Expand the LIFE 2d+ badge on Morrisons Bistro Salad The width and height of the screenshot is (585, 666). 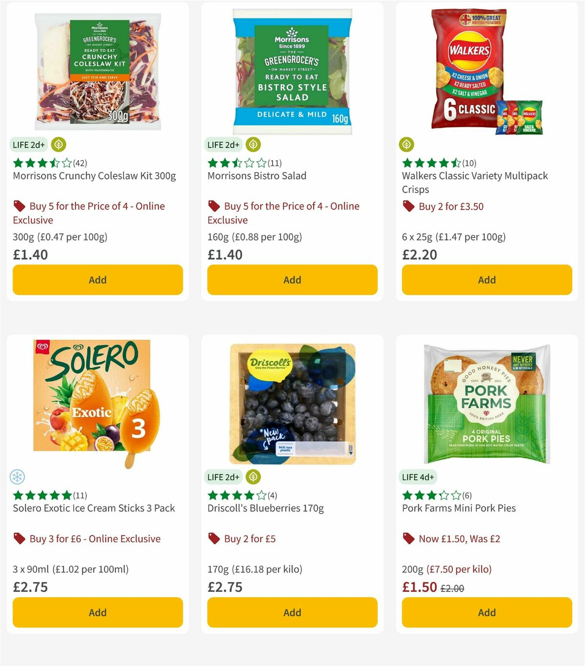click(x=223, y=144)
